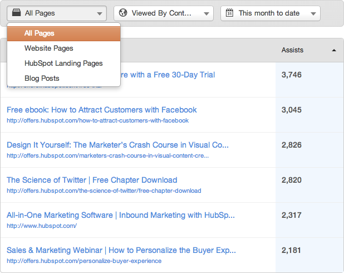The height and width of the screenshot is (273, 344).
Task: Expand the All Pages dropdown arrow
Action: point(99,13)
